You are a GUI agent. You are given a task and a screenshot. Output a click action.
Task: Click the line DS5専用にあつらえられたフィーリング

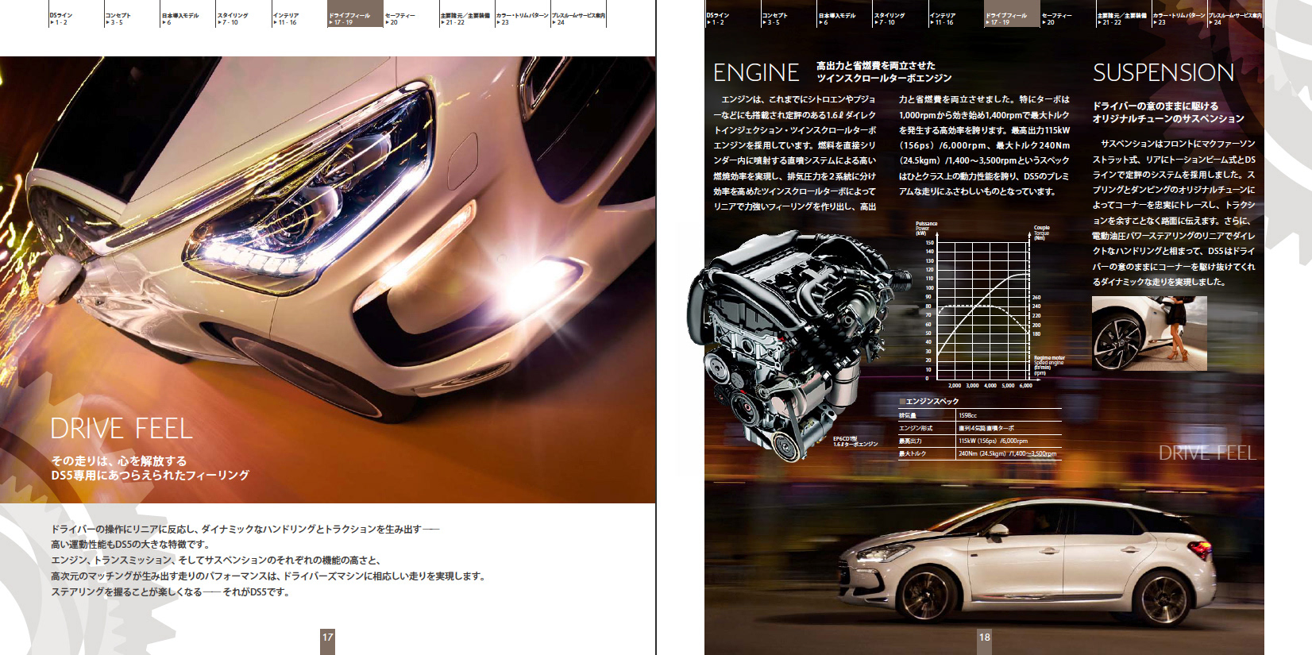pos(150,475)
